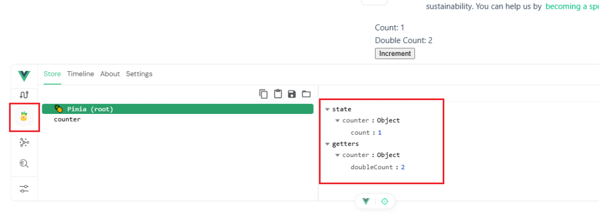Screen dimensions: 599x214
Task: Toggle devtools via bottom Vue logo button
Action: (366, 201)
